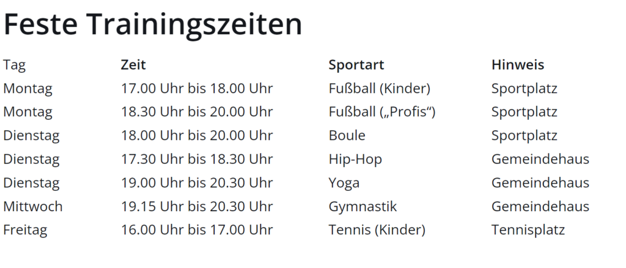626x268 pixels.
Task: Click the Gymnastik entry
Action: pos(363,206)
